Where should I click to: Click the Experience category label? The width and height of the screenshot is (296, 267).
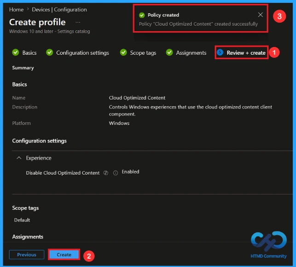click(39, 158)
